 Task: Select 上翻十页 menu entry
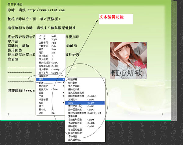pos(50,43)
